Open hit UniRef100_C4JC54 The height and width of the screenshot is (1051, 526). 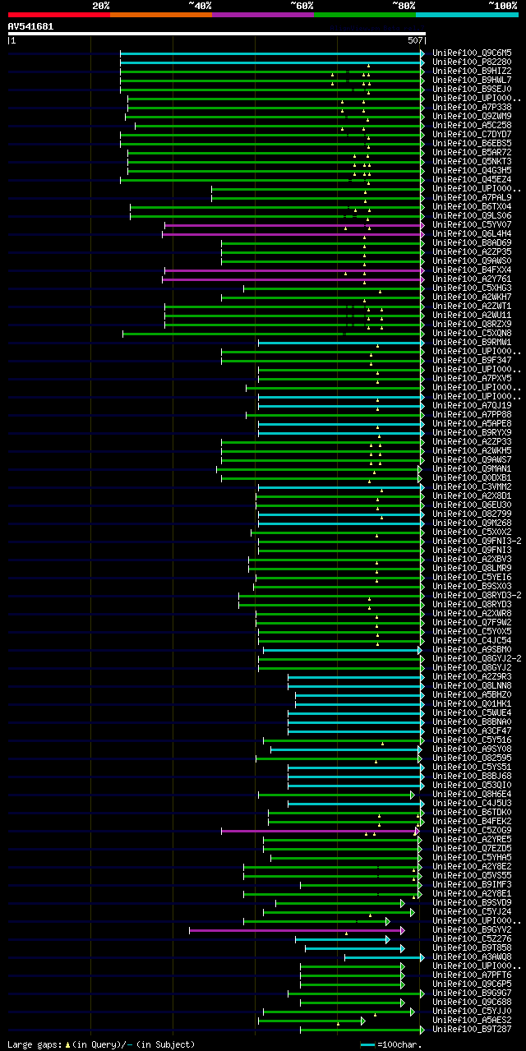point(472,641)
